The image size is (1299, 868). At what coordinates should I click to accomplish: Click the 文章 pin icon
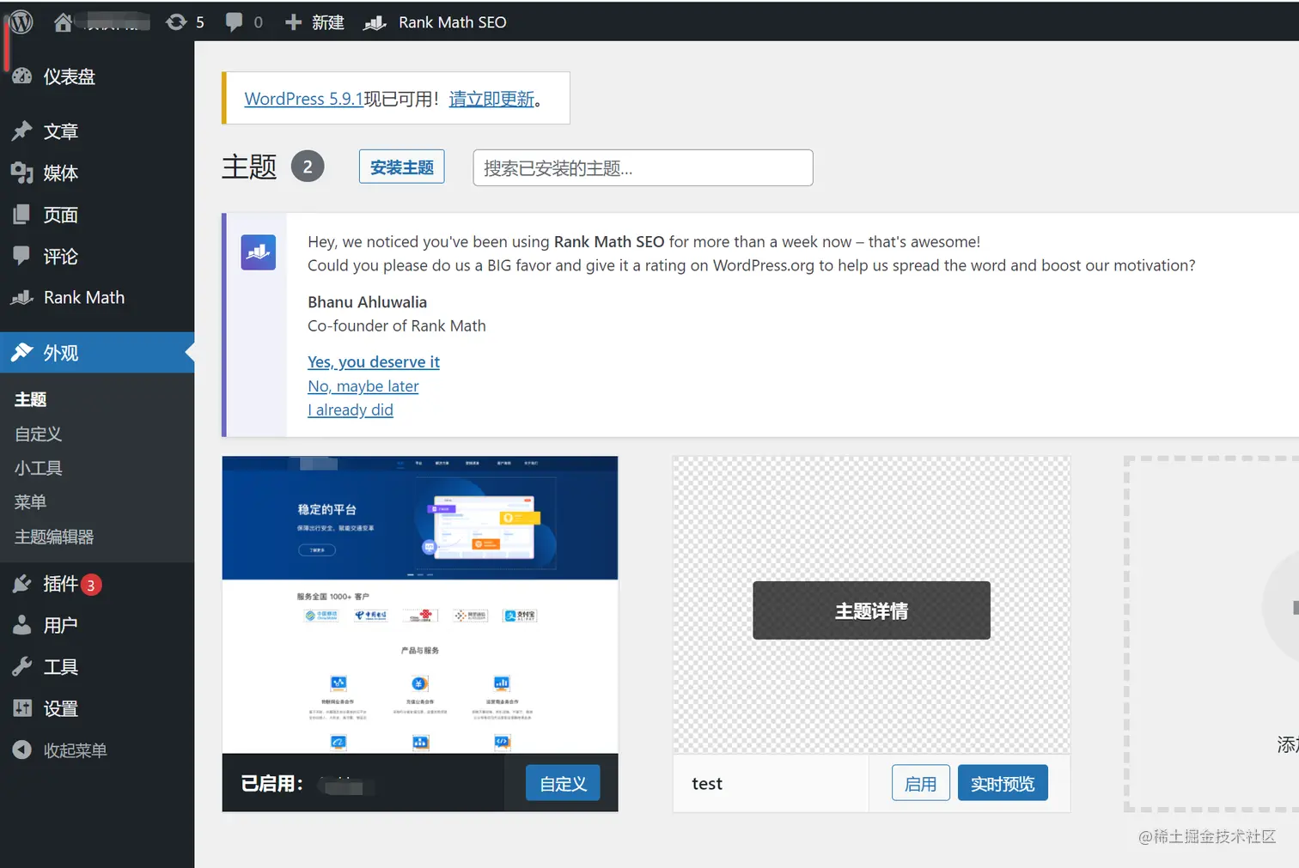21,131
